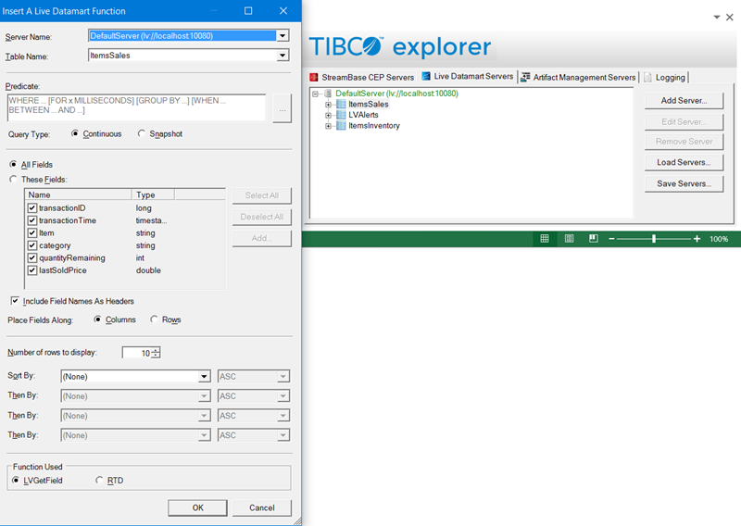Click the DefaultServer server icon in tree
Image resolution: width=741 pixels, height=526 pixels.
click(328, 94)
